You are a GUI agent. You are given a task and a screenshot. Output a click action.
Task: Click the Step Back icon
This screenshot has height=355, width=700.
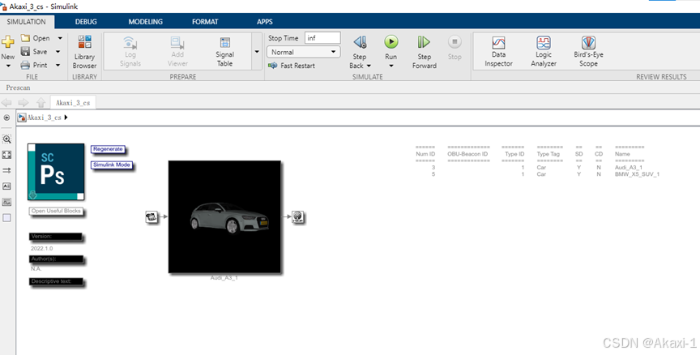click(360, 42)
